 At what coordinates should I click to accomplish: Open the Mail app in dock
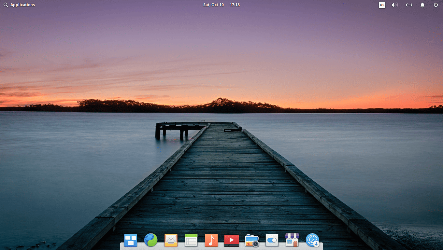[x=171, y=241]
